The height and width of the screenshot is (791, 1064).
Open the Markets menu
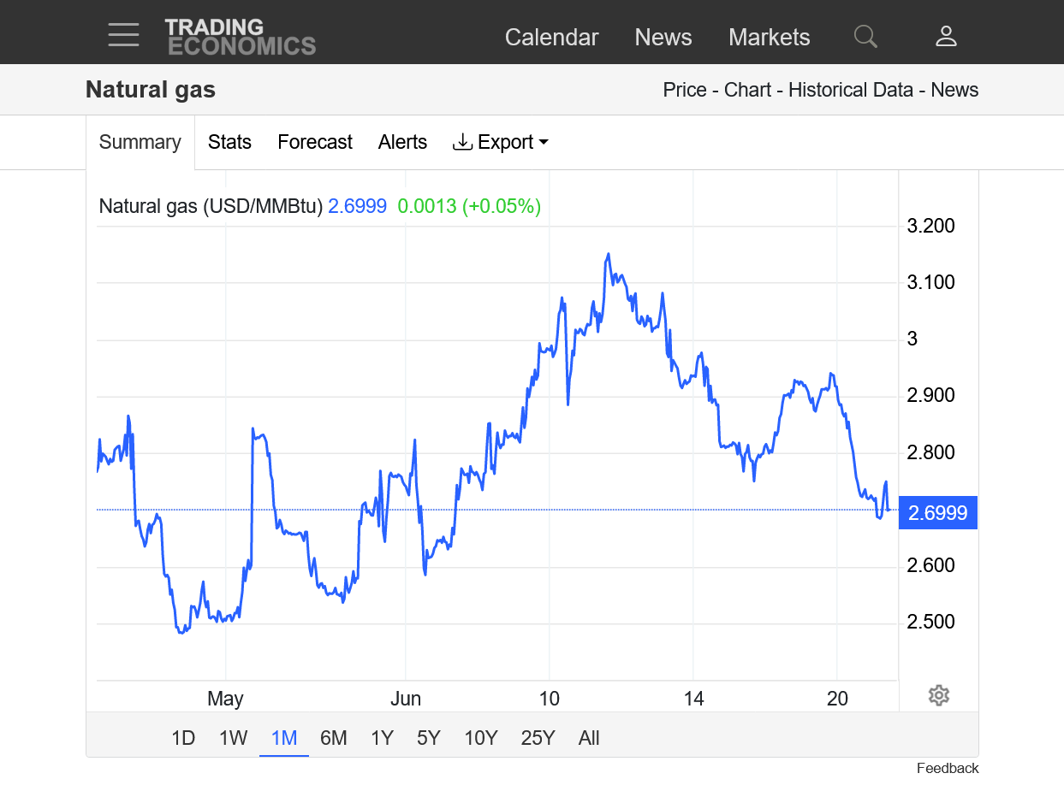point(770,38)
